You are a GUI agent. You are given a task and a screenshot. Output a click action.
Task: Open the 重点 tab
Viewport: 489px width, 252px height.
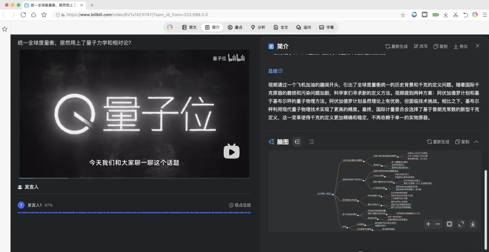tap(235, 28)
